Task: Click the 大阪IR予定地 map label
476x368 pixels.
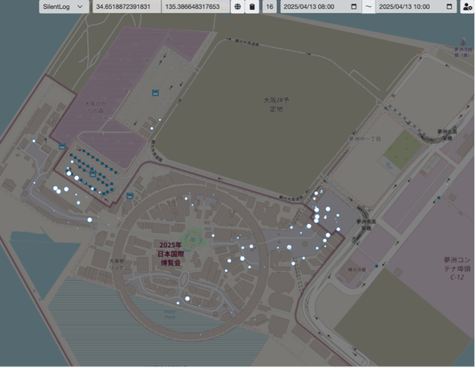Action: (276, 104)
